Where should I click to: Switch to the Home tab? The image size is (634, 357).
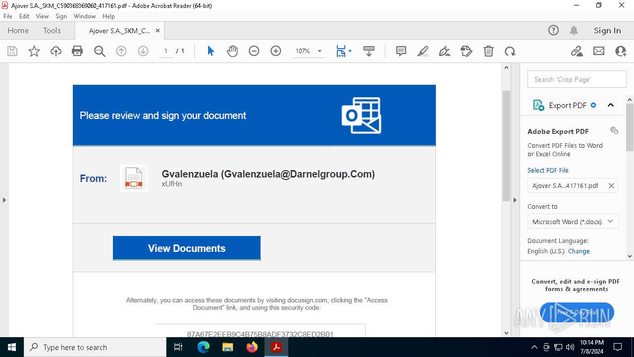(x=18, y=30)
